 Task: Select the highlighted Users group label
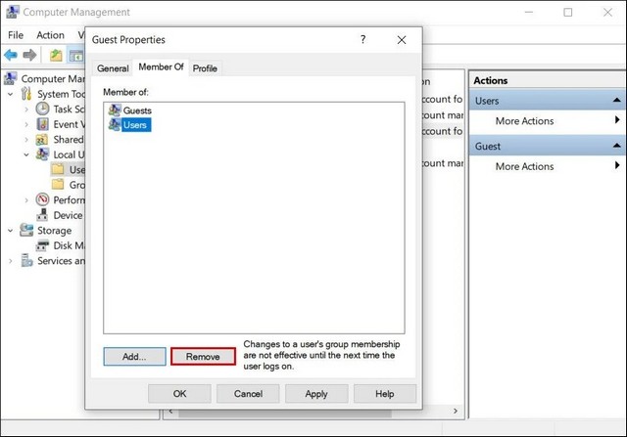(x=135, y=125)
